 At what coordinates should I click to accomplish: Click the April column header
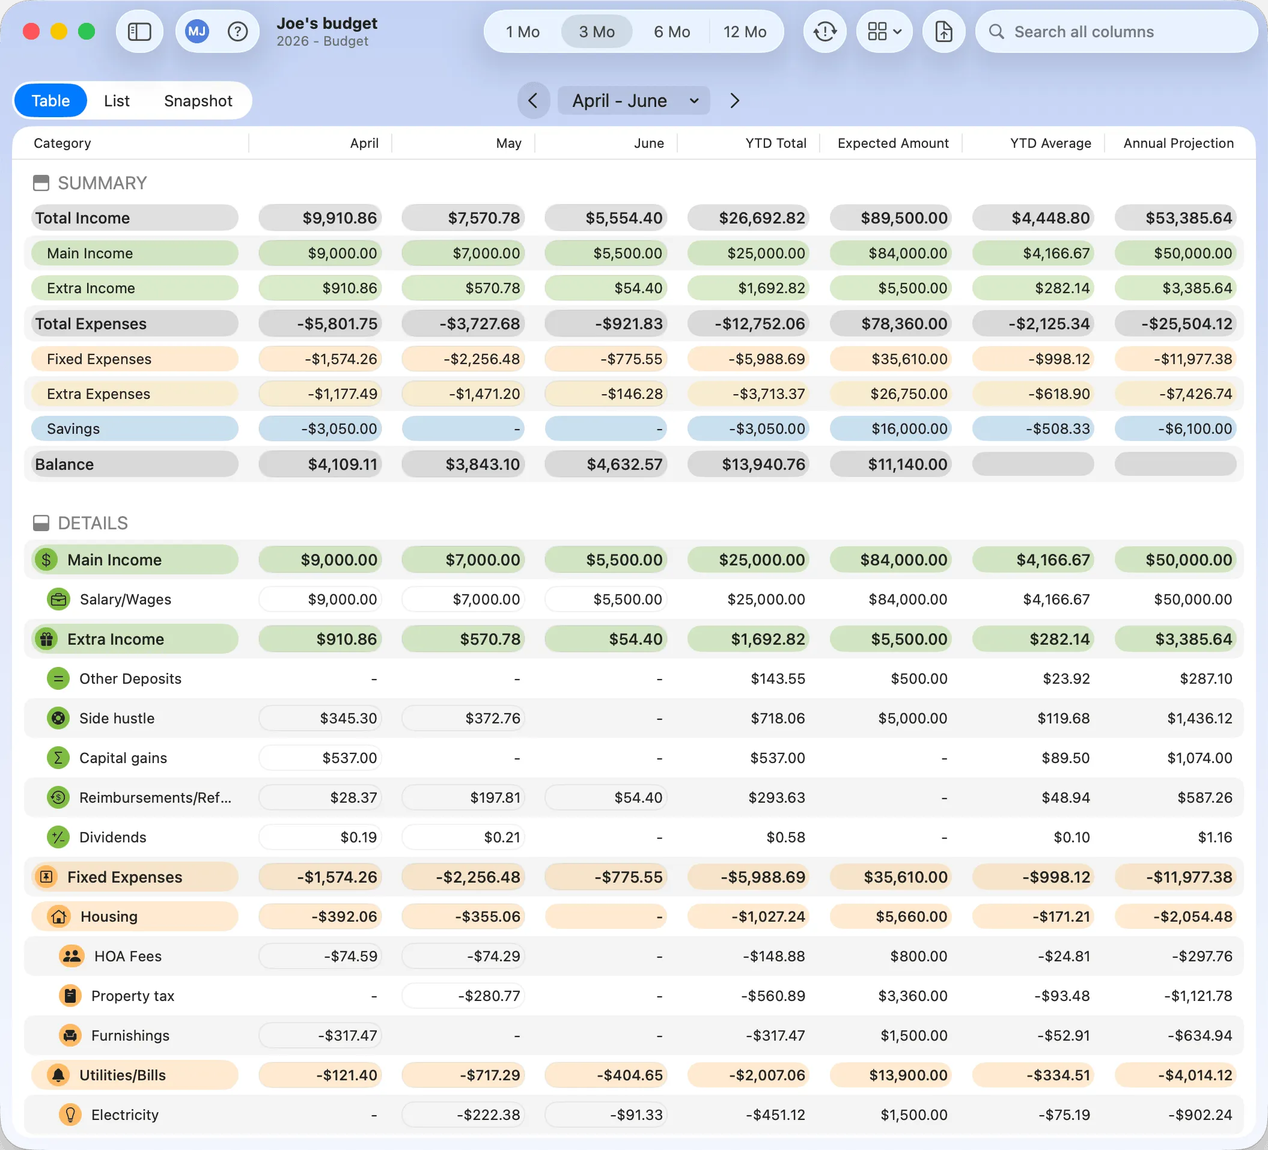[x=364, y=144]
